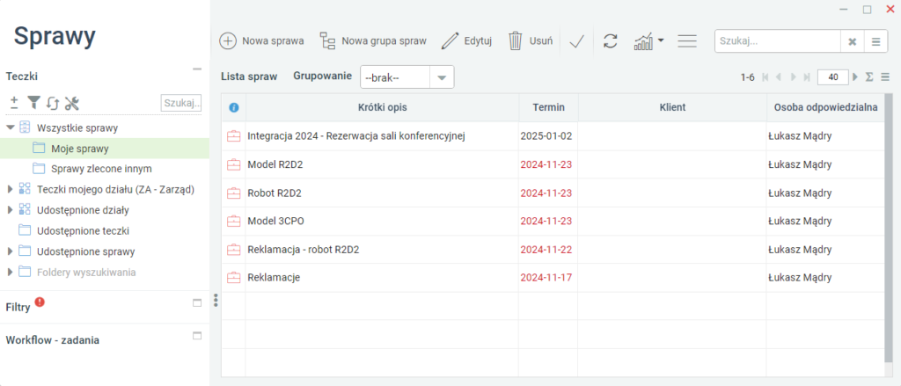Collapse the Wszystkie sprawy tree node
Viewport: 901px width, 386px height.
click(x=11, y=127)
